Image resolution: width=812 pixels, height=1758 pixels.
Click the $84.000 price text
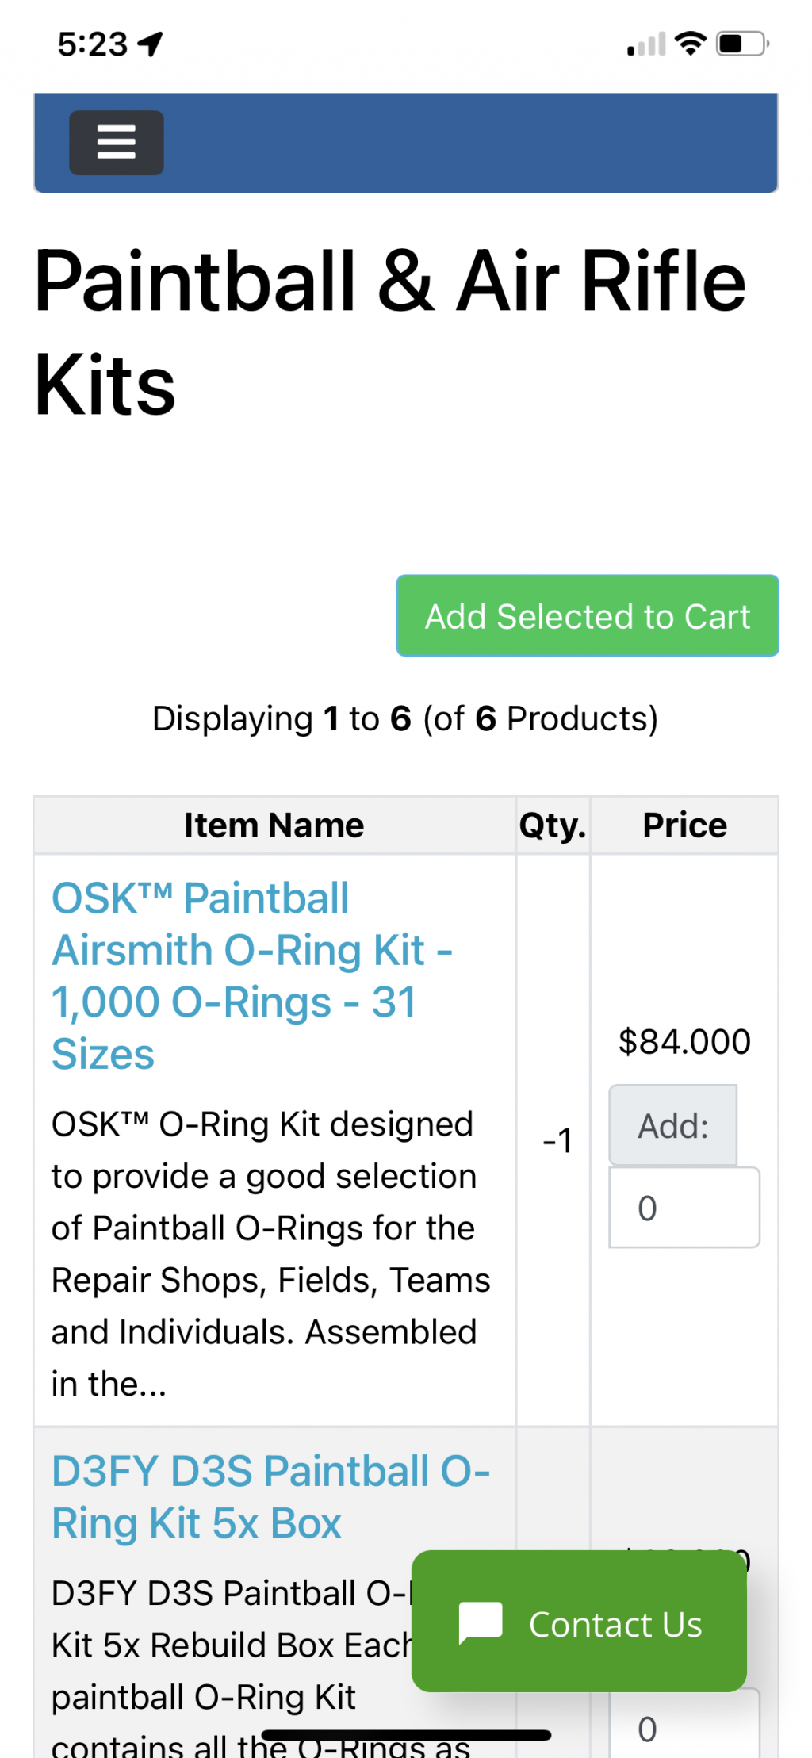pos(684,1041)
